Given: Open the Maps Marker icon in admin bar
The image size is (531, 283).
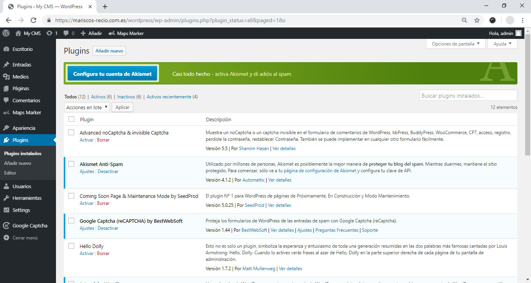Looking at the screenshot, I should click(112, 33).
